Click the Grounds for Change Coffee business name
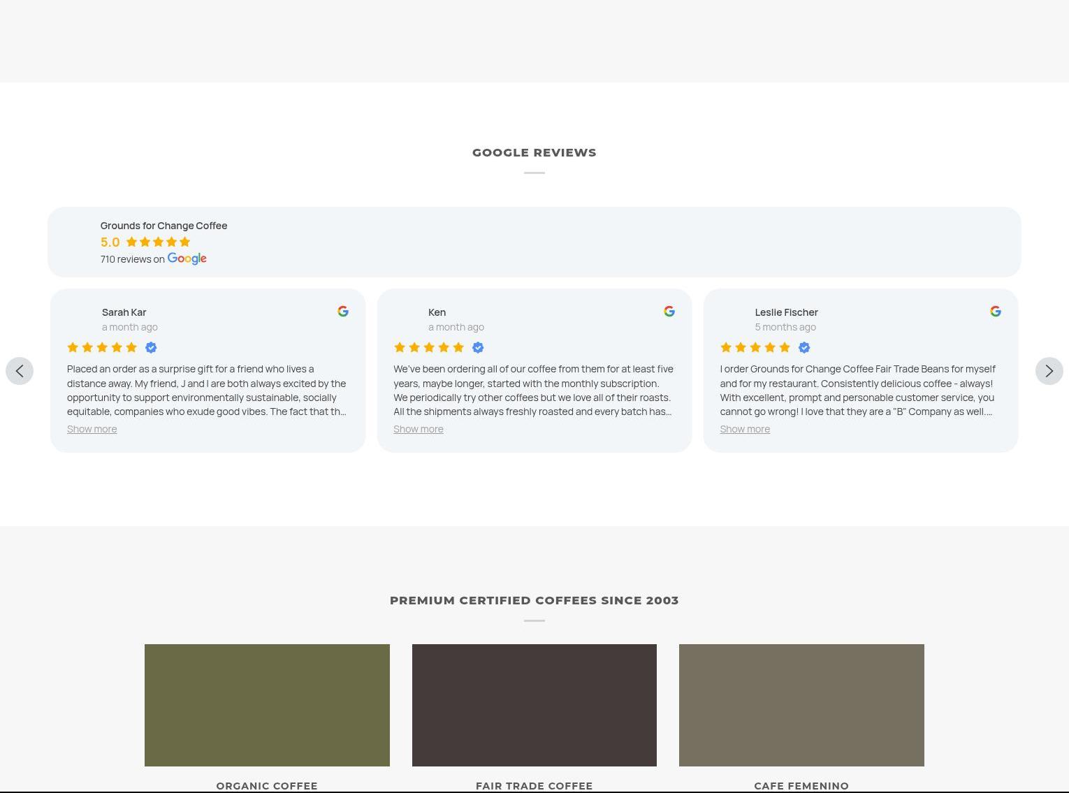1069x793 pixels. point(163,226)
